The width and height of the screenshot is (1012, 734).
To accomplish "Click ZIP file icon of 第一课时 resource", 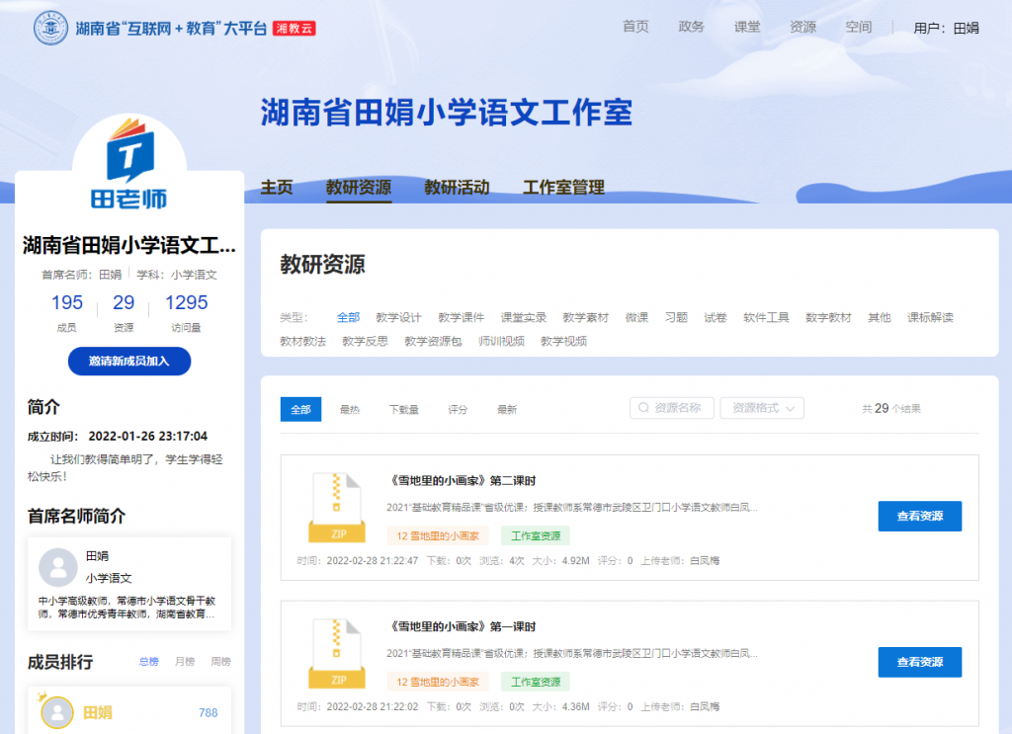I will pos(337,652).
